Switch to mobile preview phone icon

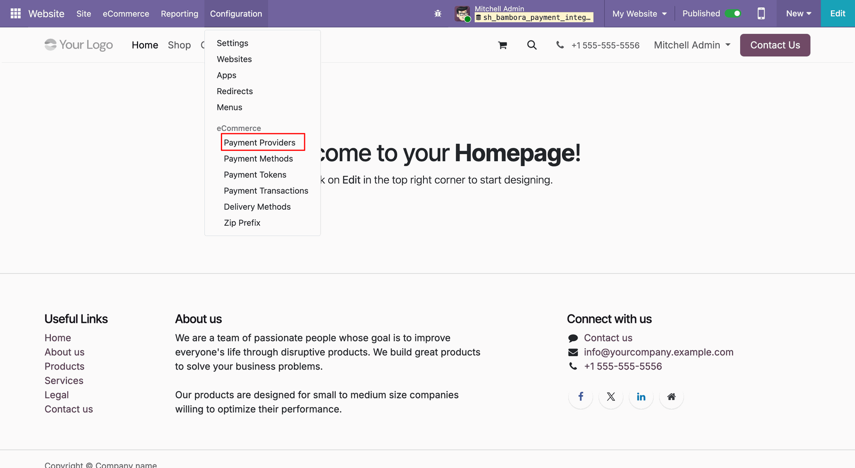point(761,13)
